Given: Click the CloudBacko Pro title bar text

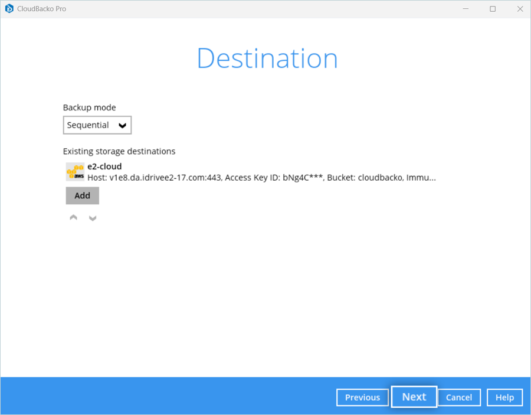Looking at the screenshot, I should [x=42, y=9].
